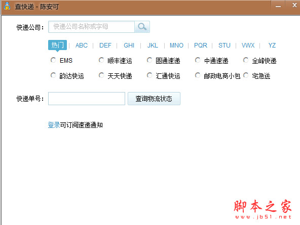The image size is (300, 225).
Task: Open the STU letter tab
Action: point(224,46)
